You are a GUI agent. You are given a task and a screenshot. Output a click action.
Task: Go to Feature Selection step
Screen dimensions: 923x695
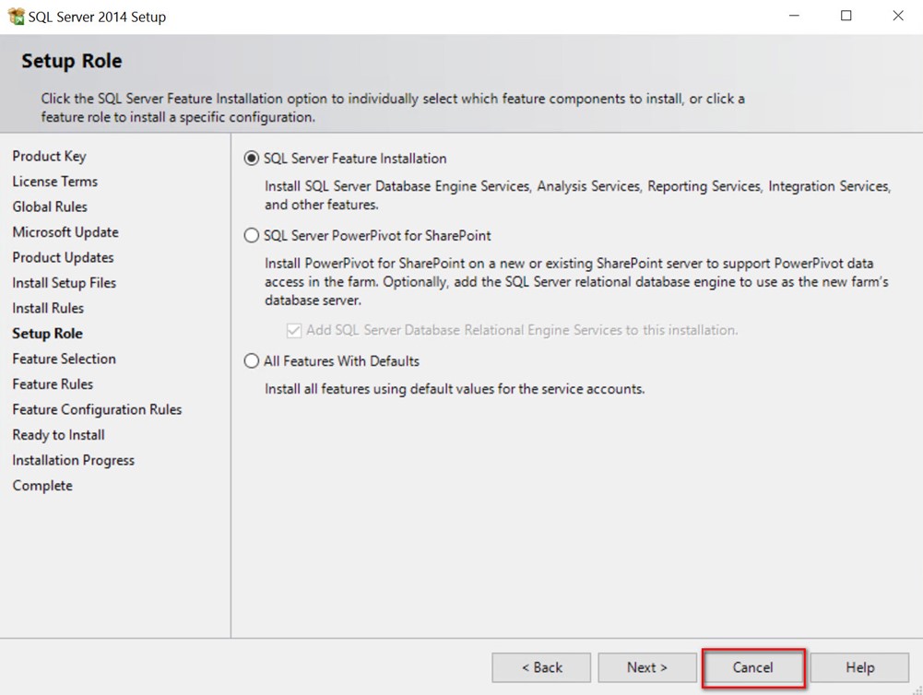click(x=64, y=359)
